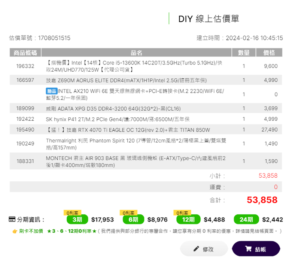Click the $8,976 installment amount
This screenshot has width=292, height=265.
pyautogui.click(x=157, y=220)
